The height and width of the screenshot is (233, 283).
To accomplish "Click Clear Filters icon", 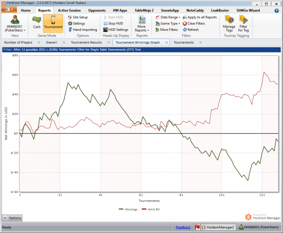I will tap(185, 23).
